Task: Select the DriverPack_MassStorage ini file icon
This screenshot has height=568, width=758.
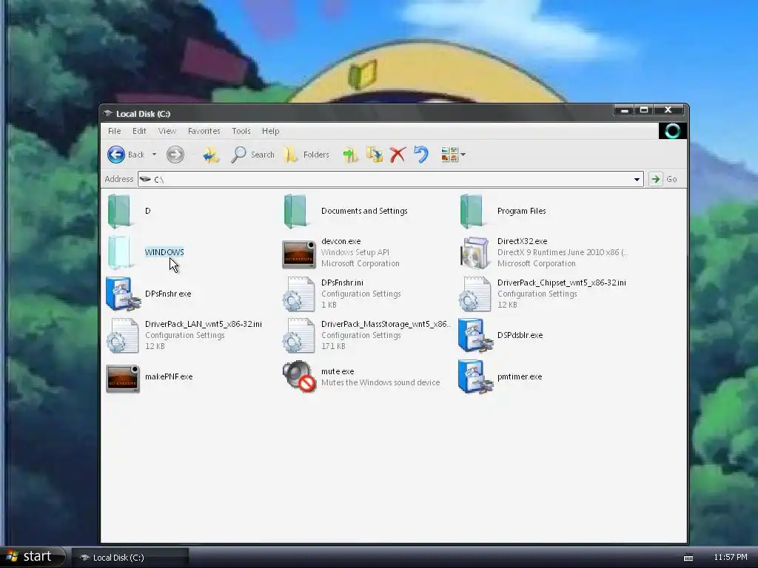Action: click(299, 335)
